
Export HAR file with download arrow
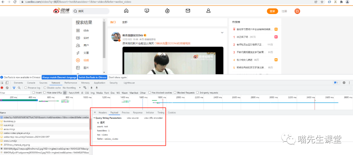[x=97, y=88]
